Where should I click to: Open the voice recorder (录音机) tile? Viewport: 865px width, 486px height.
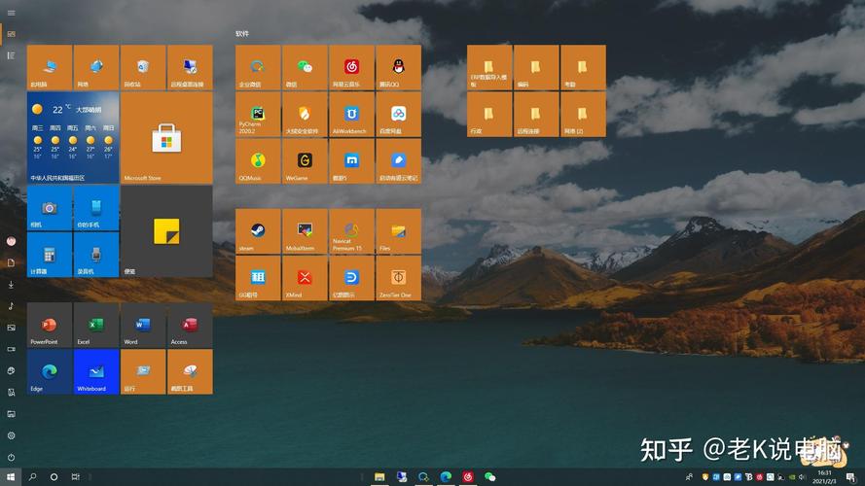click(x=96, y=255)
